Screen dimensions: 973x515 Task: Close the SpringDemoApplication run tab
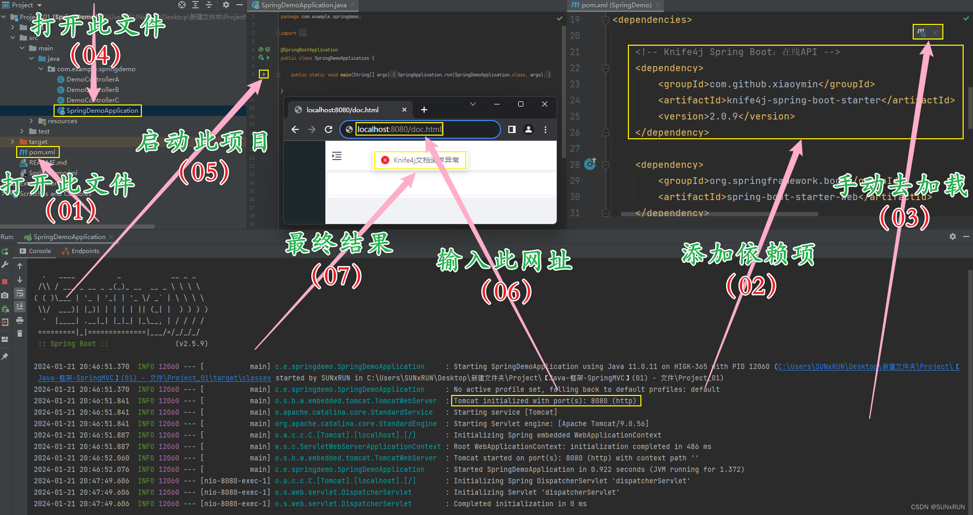point(111,237)
